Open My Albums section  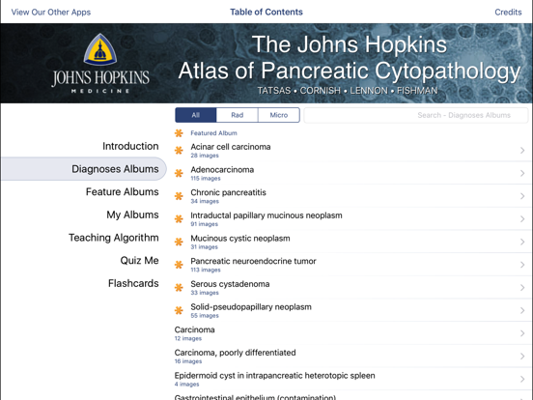coord(132,214)
